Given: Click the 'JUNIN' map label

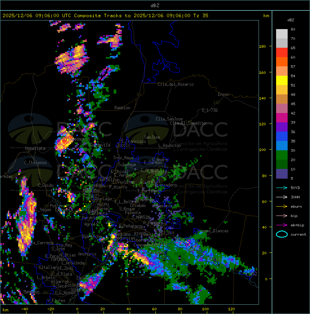Looking at the screenshot, I should tap(137, 227).
